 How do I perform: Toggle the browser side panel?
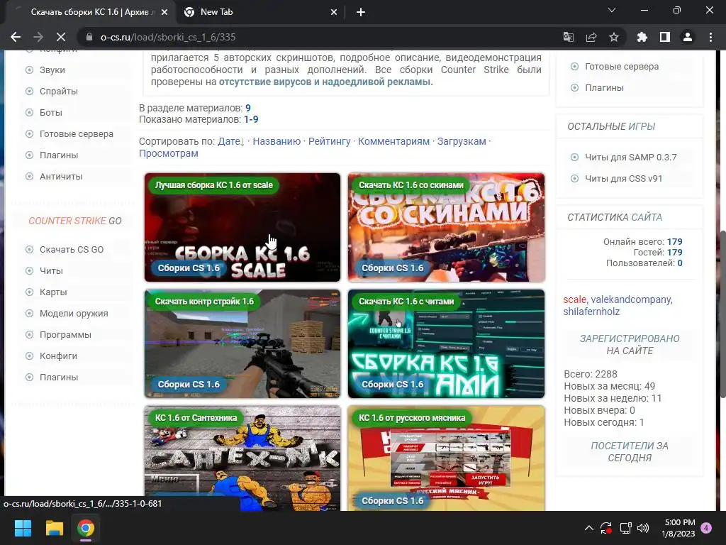665,37
